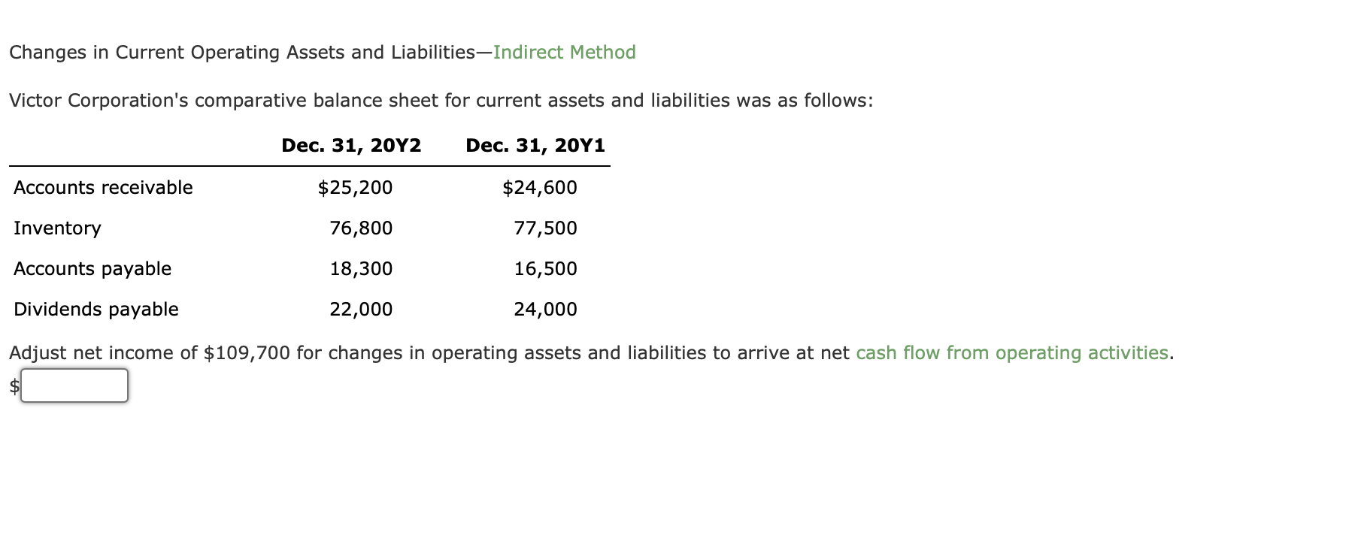
Task: Select the Accounts receivable row label
Action: tap(102, 187)
